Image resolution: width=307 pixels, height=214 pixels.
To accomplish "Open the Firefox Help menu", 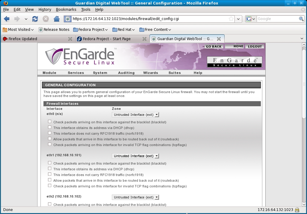I will point(99,9).
